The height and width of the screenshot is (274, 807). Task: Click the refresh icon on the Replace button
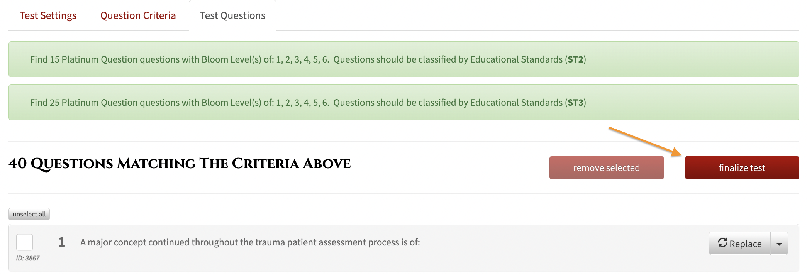pos(722,243)
